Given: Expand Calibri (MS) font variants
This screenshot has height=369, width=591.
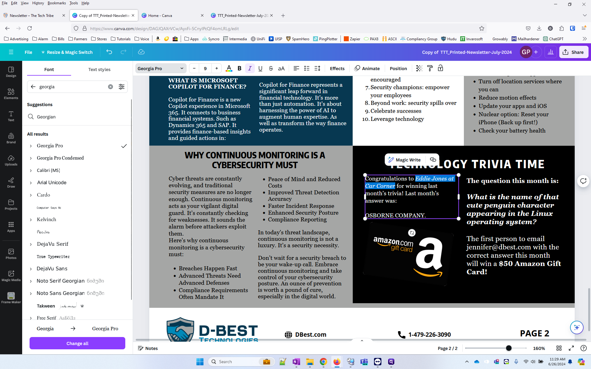Looking at the screenshot, I should tap(31, 171).
